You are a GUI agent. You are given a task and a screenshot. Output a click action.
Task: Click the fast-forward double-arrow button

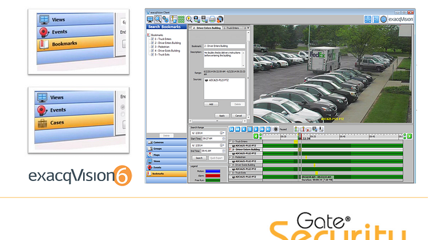click(262, 129)
